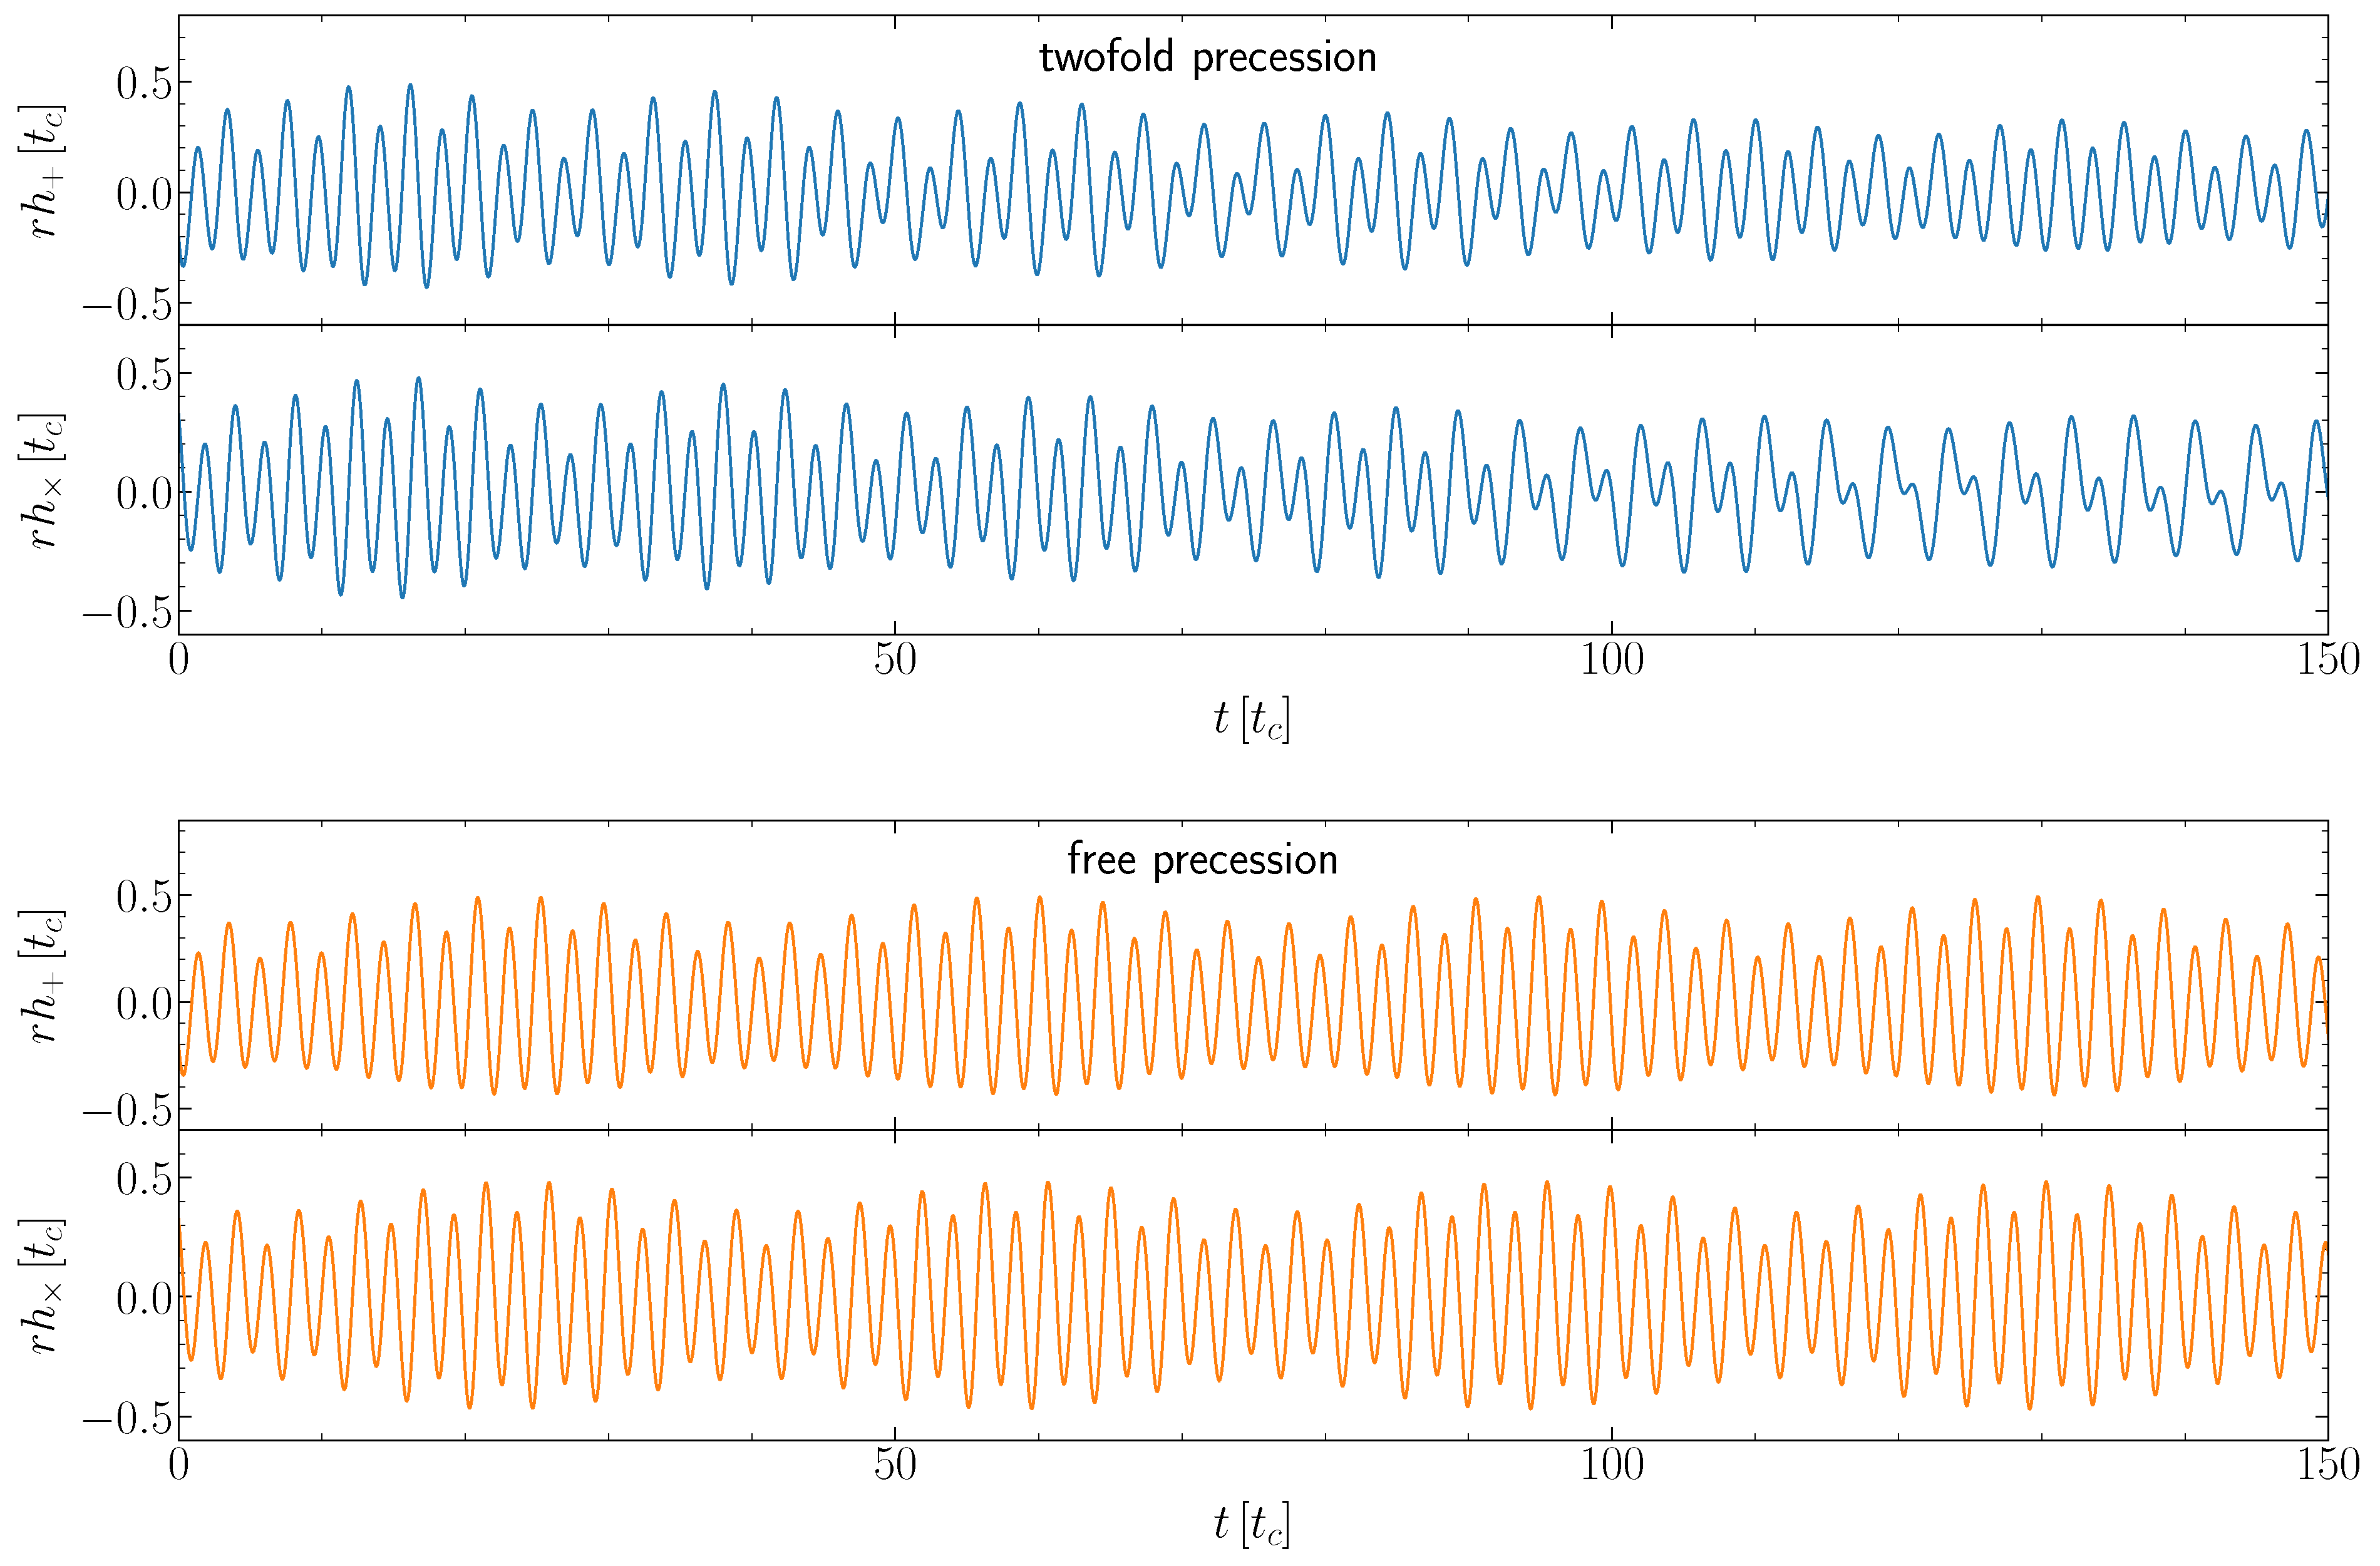The height and width of the screenshot is (1566, 2380).
Task: Click −0.5 tick on orange rh+ panel
Action: pos(127,1111)
